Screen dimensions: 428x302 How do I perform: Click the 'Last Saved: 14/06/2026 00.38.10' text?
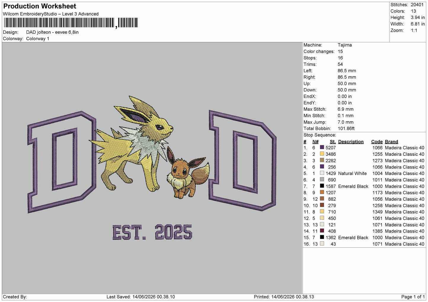tap(141, 297)
